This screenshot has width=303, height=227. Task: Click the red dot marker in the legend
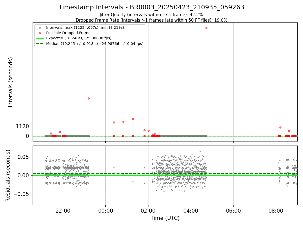tap(40, 33)
